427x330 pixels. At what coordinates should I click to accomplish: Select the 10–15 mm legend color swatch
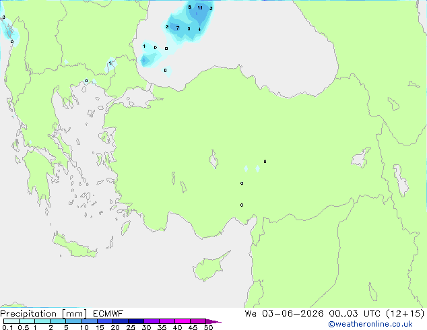tap(89, 321)
